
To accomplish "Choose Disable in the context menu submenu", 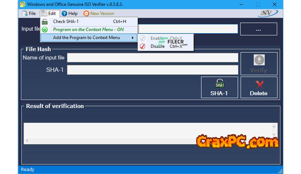I will (166, 46).
